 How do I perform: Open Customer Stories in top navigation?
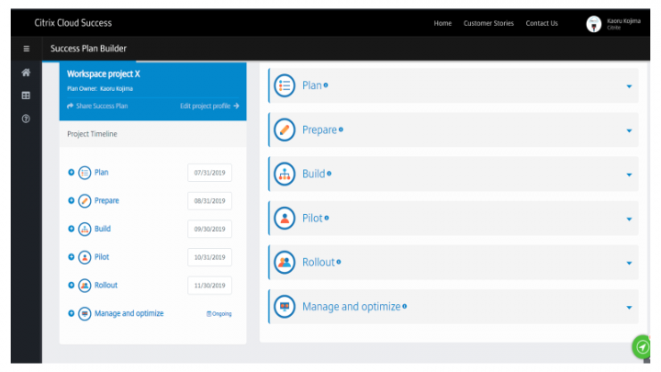point(488,24)
